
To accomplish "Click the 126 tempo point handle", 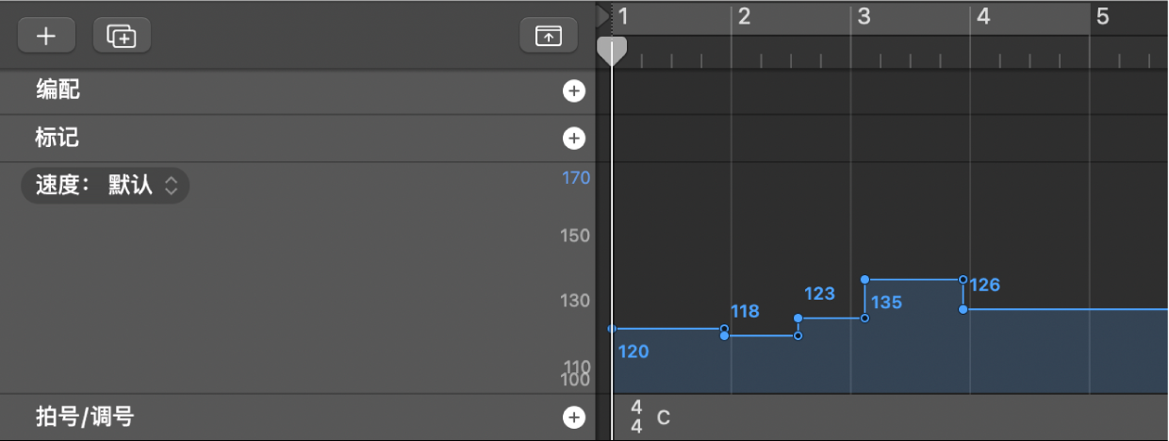I will click(x=963, y=309).
